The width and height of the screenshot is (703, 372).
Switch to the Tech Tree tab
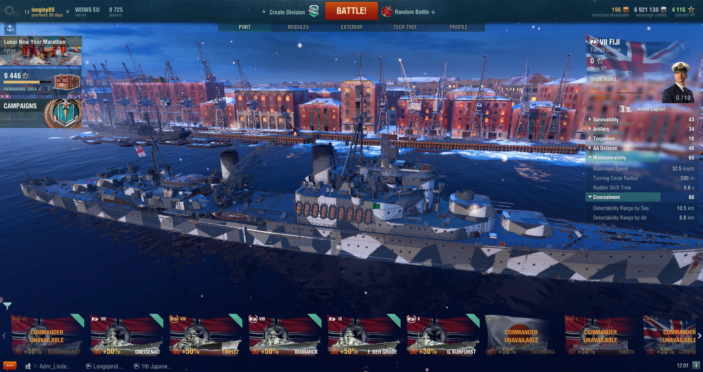click(405, 27)
